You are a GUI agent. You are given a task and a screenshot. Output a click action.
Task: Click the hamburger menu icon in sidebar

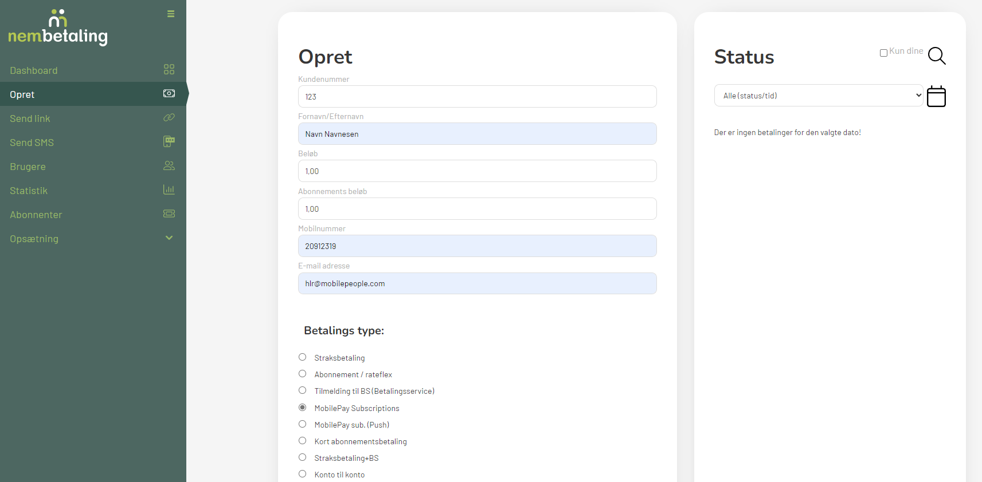171,14
